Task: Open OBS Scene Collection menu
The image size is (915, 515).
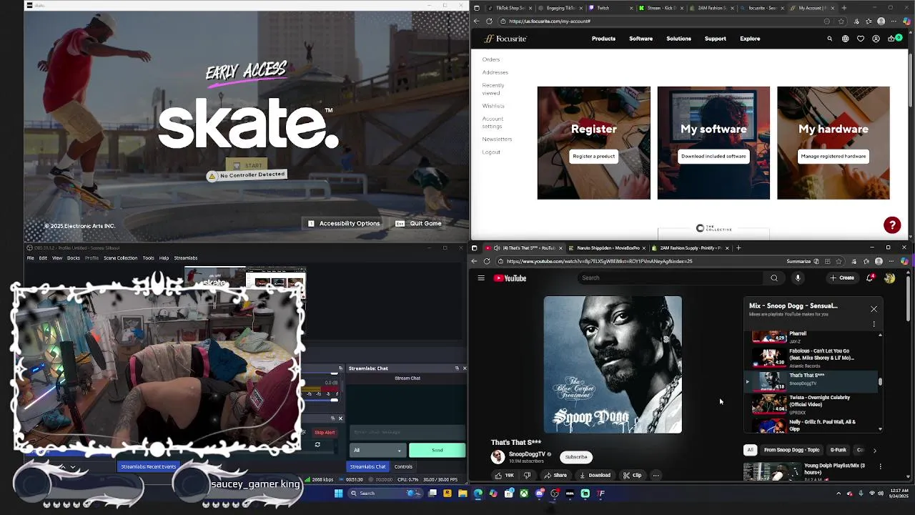Action: coord(120,258)
